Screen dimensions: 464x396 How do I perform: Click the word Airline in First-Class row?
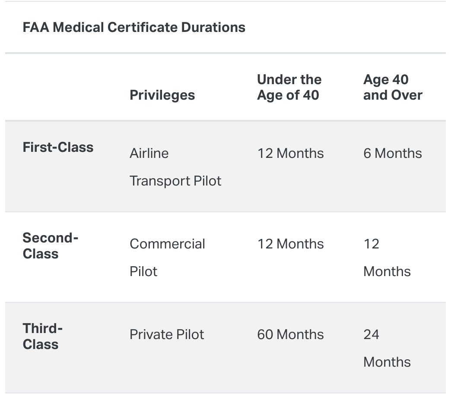pos(149,153)
